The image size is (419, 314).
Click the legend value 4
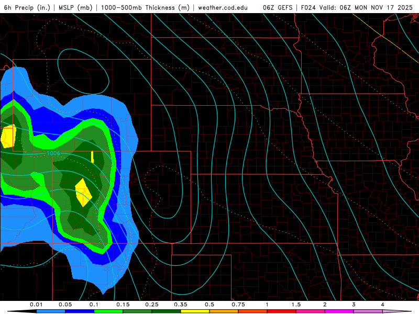[383, 305]
